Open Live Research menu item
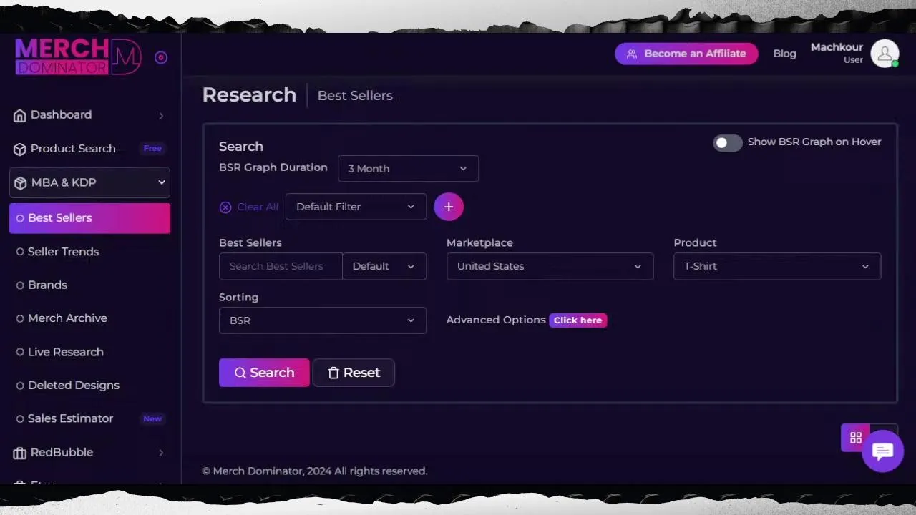This screenshot has height=515, width=916. click(x=65, y=352)
